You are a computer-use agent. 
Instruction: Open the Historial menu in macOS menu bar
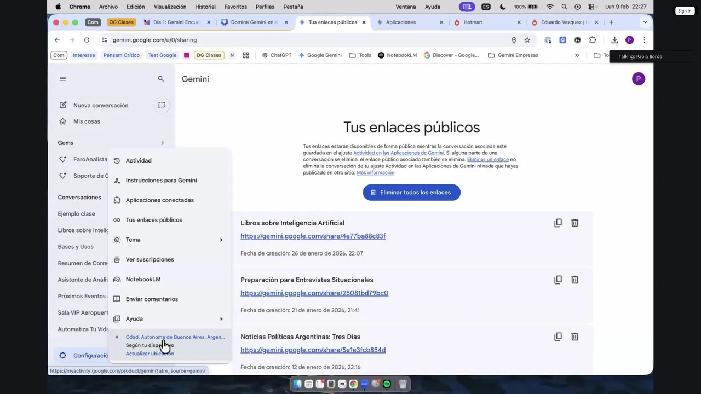[205, 7]
